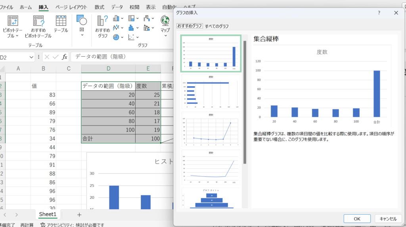Insert pie chart icon
Screen dimensions: 406x227
[116, 37]
